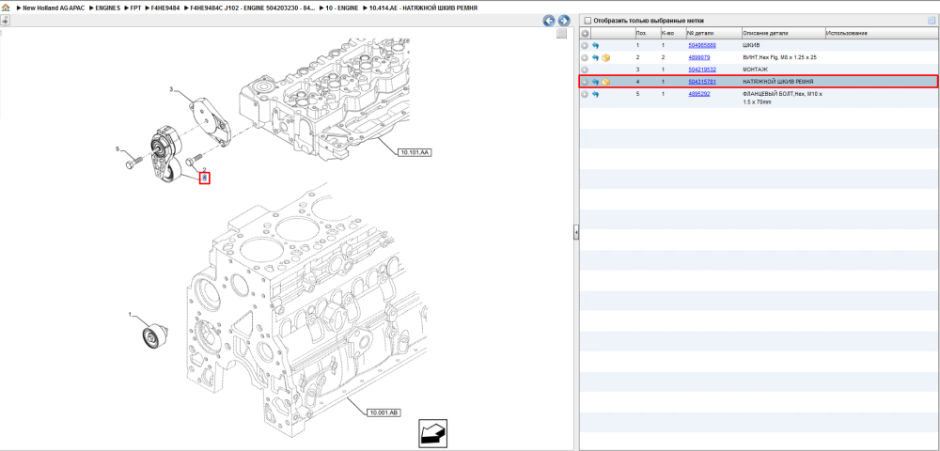Open F4HE9484C J102 - ENGINE breadcrumb
The height and width of the screenshot is (451, 940).
pyautogui.click(x=252, y=8)
